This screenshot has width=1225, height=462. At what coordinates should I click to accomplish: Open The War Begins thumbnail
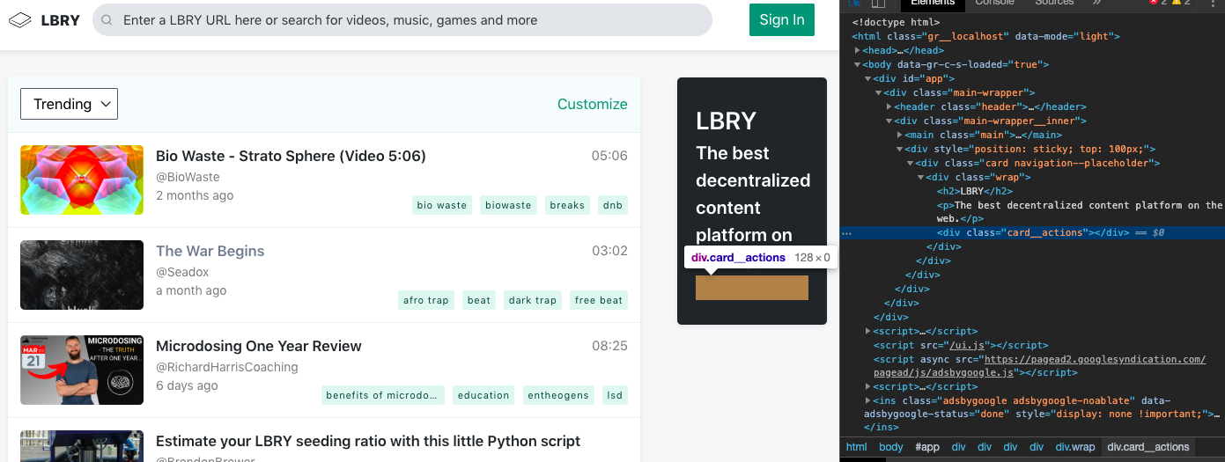82,275
